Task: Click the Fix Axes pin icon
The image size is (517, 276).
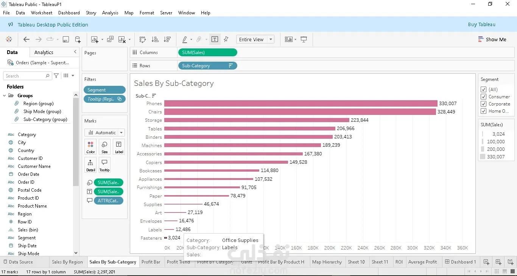Action: coord(226,39)
